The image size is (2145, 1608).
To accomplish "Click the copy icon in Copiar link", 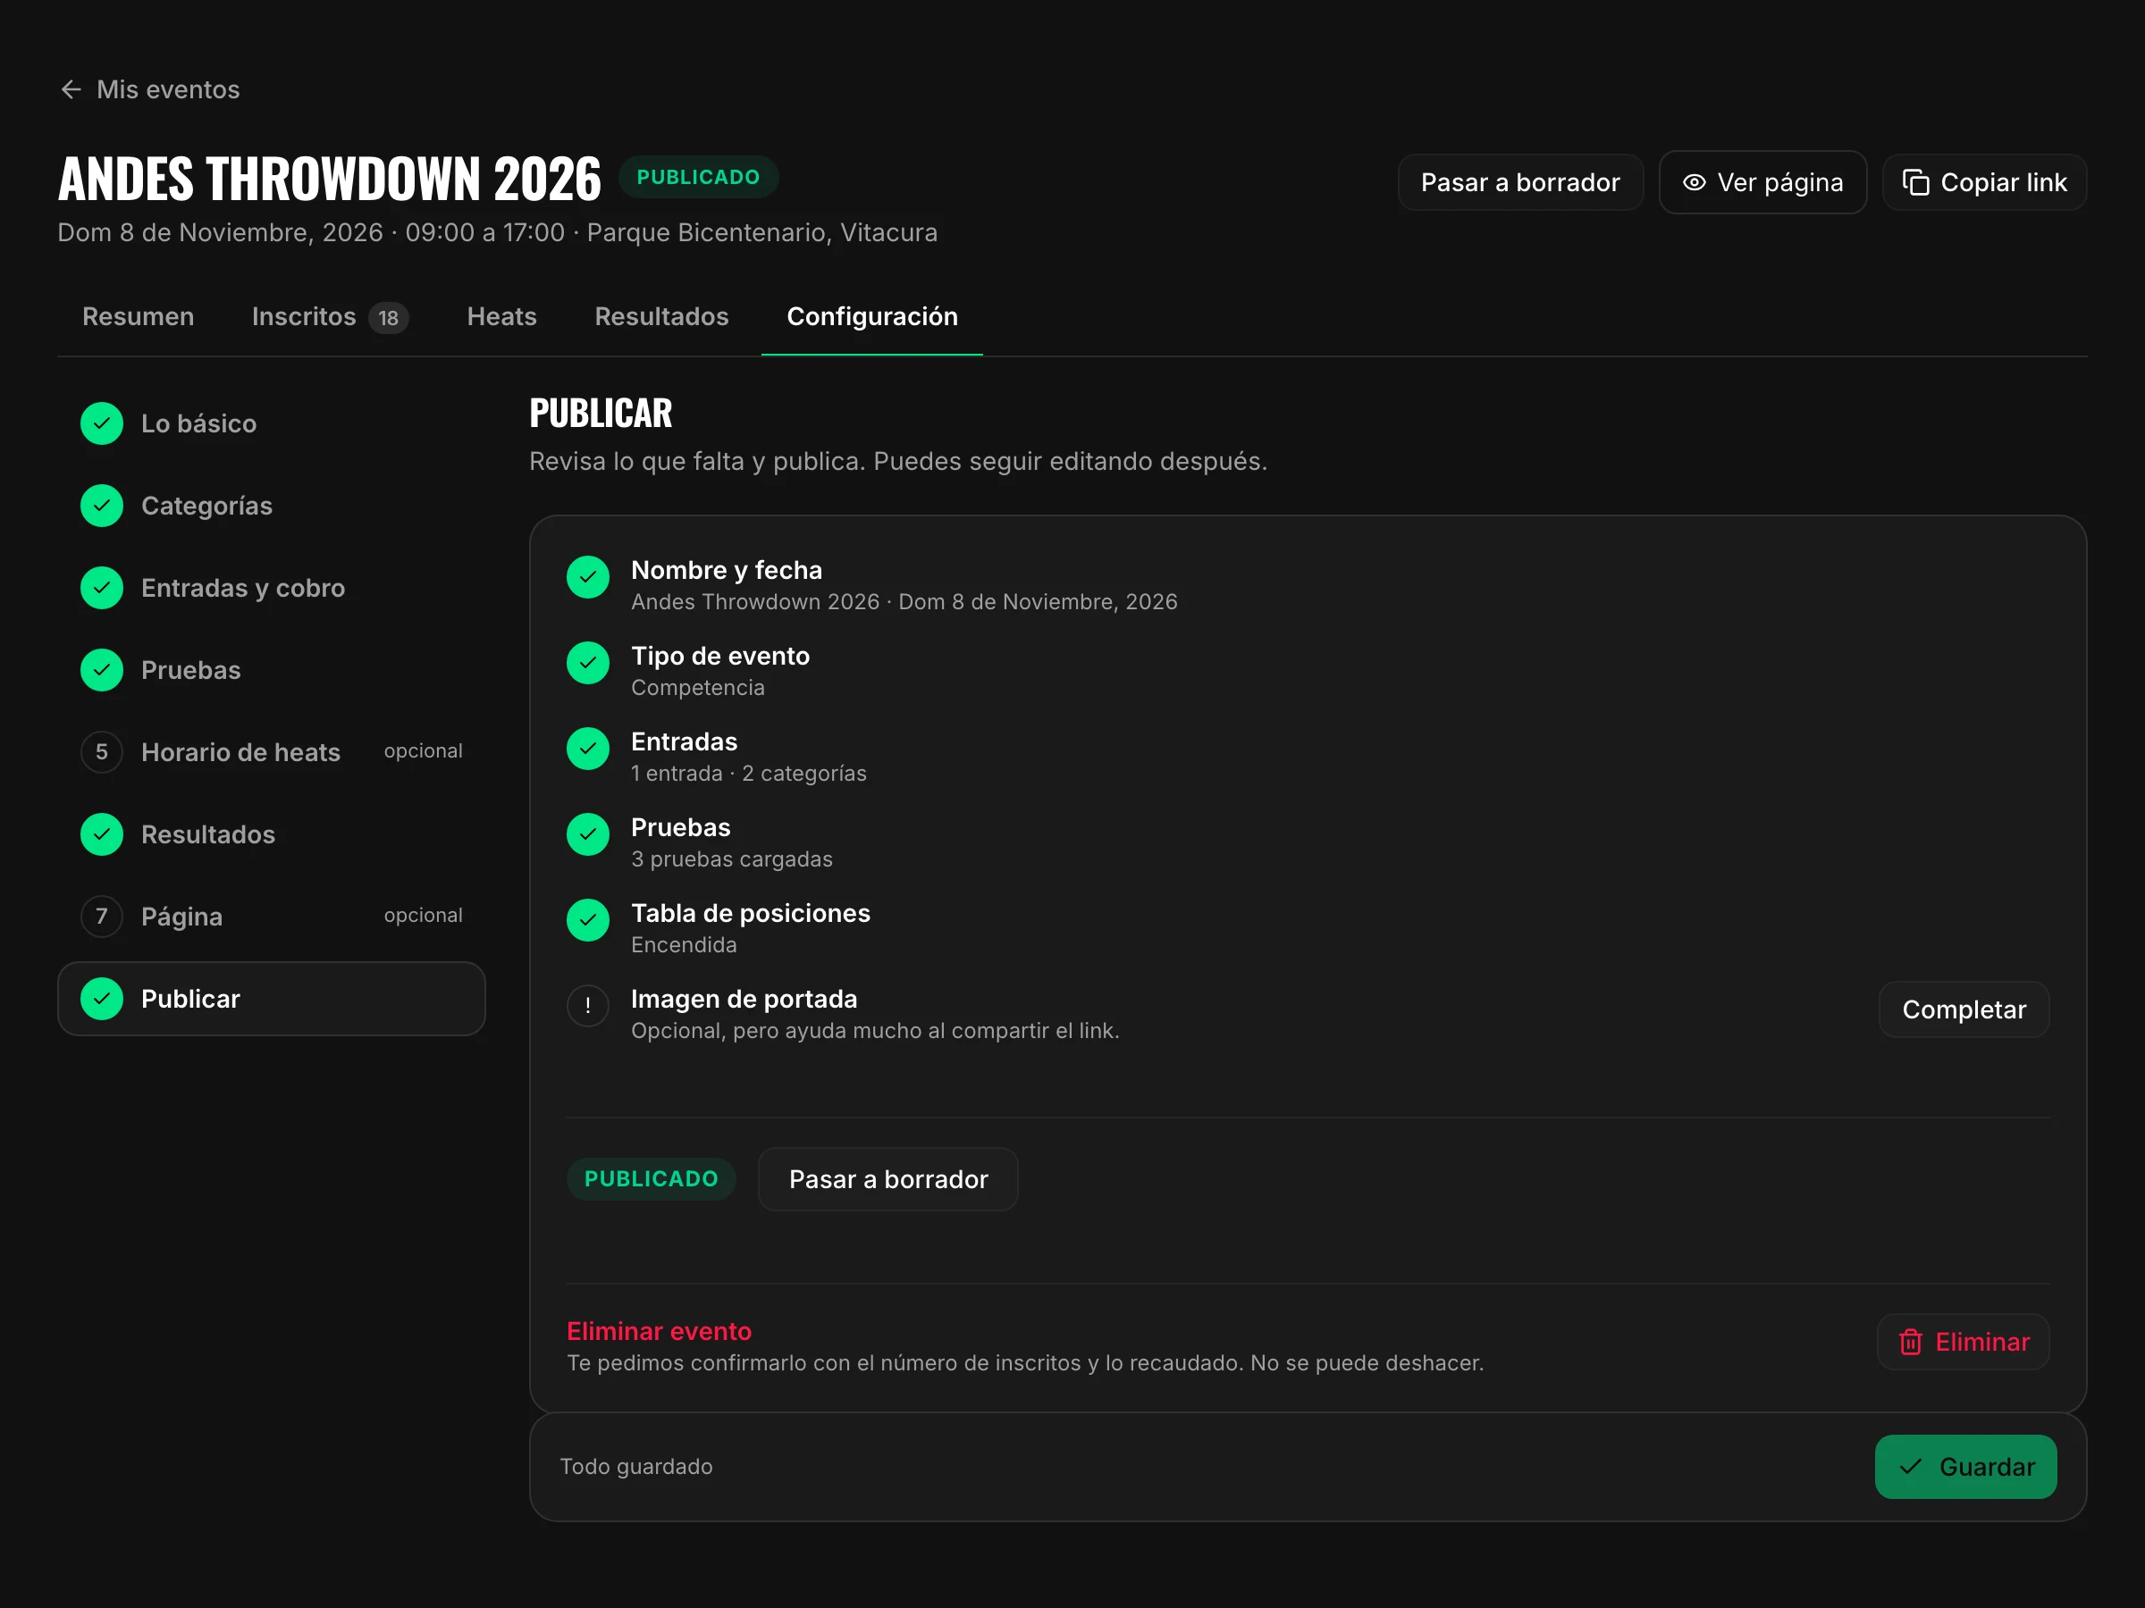I will 1915,182.
